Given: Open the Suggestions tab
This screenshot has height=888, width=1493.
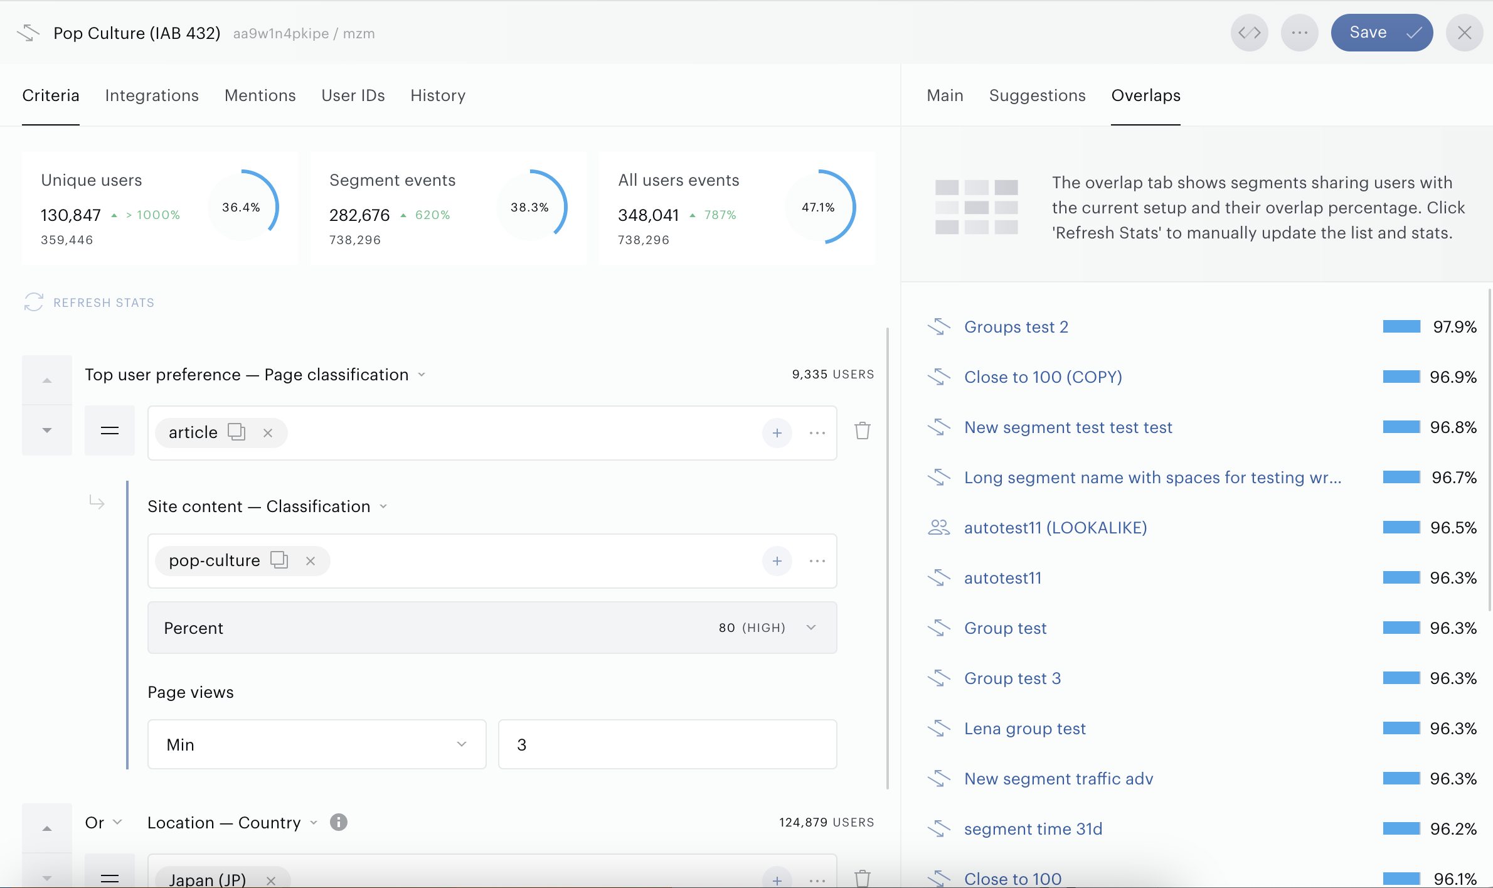Looking at the screenshot, I should point(1037,95).
